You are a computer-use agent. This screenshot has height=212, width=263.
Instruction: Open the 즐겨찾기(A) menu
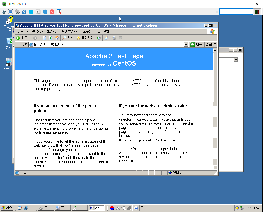[70, 31]
